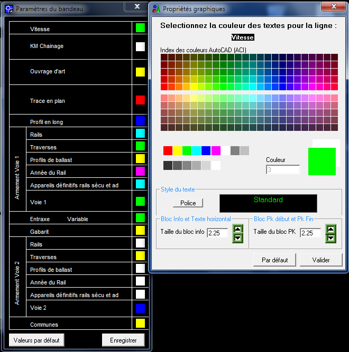Select the Vitesse row label
The width and height of the screenshot is (349, 352).
point(40,29)
